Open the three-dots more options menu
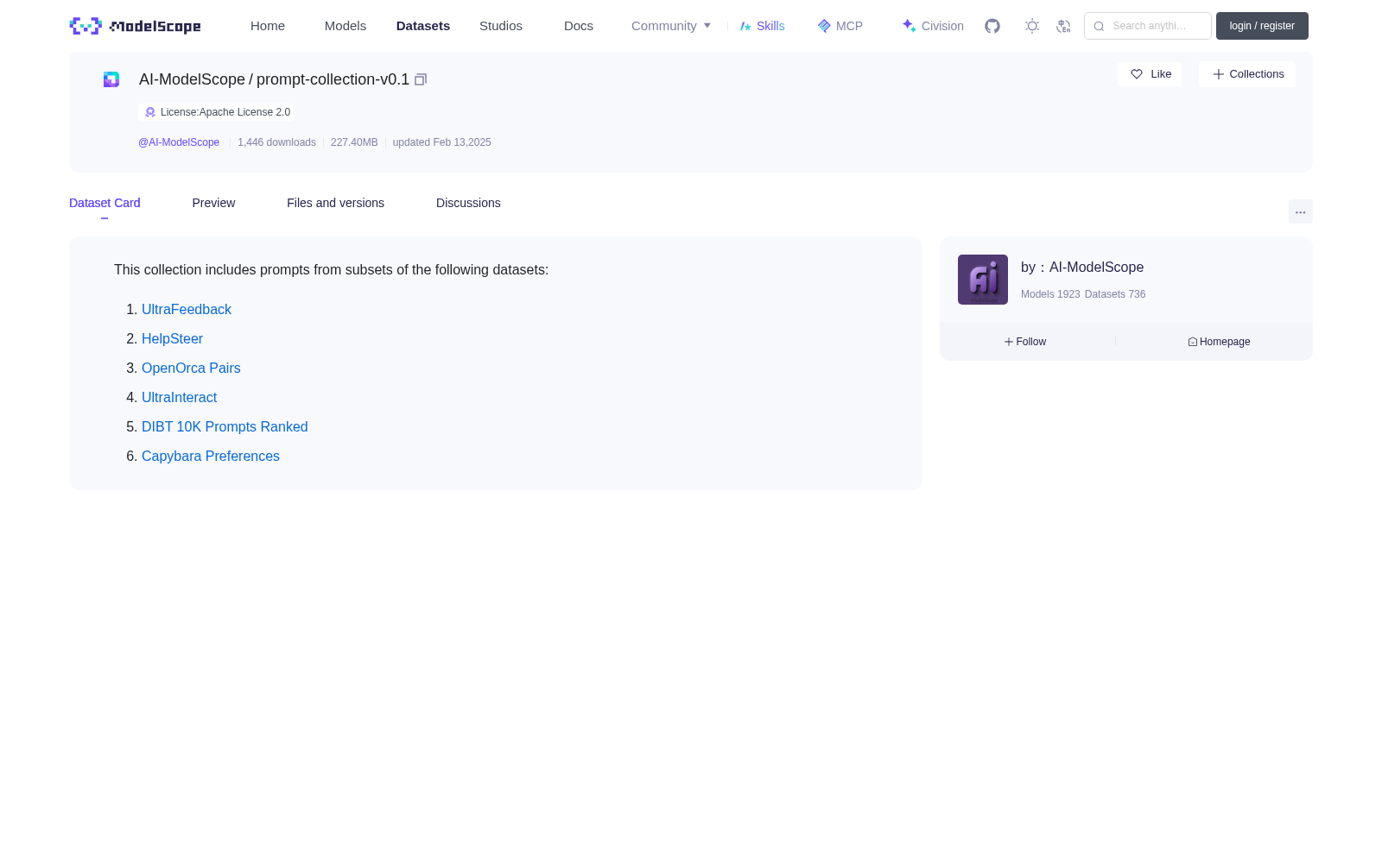The height and width of the screenshot is (863, 1382). [1301, 211]
